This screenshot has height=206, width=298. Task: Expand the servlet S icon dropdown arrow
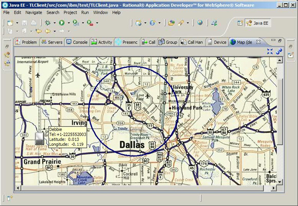click(159, 23)
